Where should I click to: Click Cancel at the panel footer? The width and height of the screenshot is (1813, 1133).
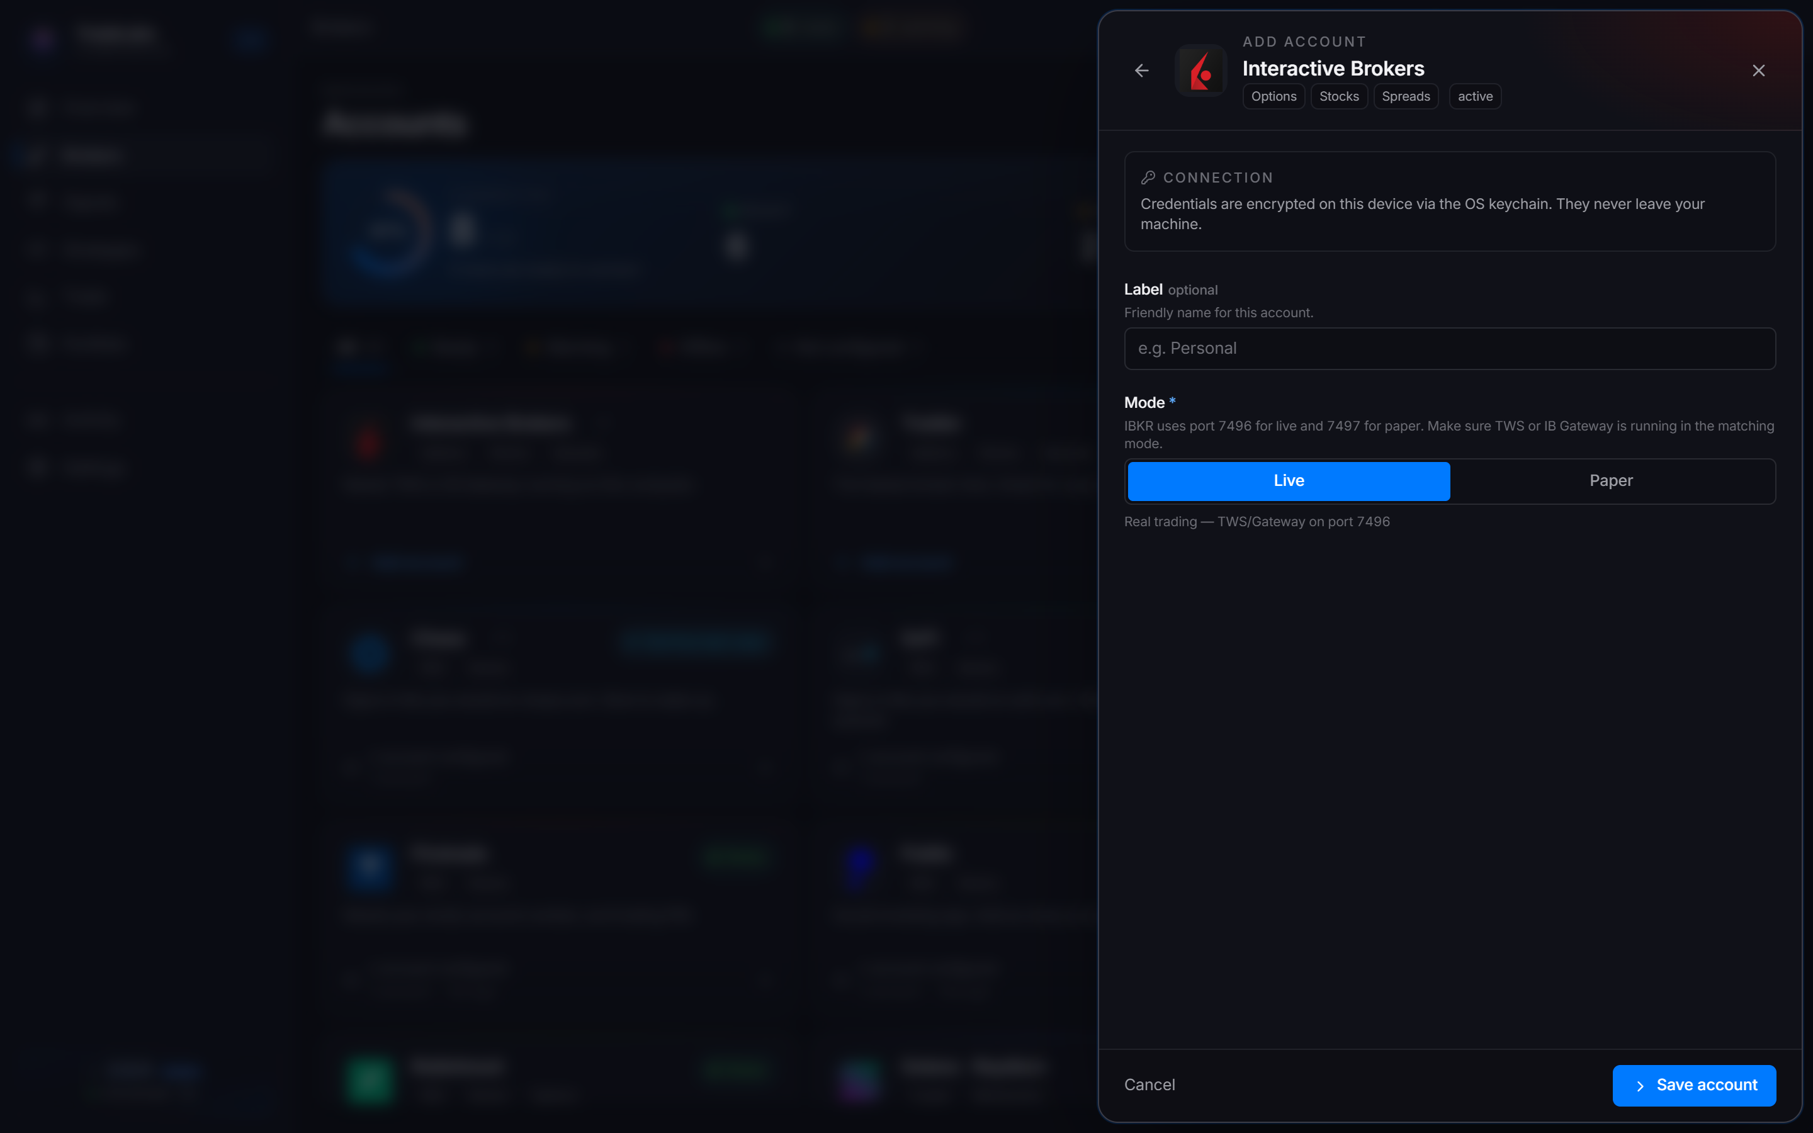(1149, 1085)
